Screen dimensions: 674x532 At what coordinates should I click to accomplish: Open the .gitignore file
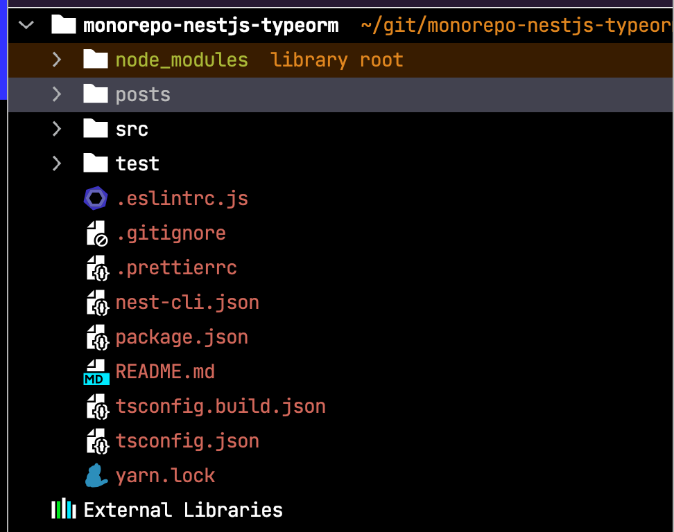coord(171,233)
